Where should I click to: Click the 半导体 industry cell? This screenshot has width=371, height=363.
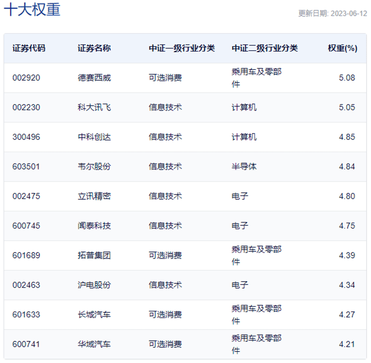point(244,166)
